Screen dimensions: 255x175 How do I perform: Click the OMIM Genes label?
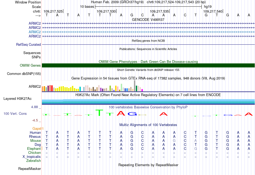tap(30, 65)
